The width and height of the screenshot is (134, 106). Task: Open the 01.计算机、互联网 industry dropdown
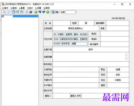(x=71, y=34)
